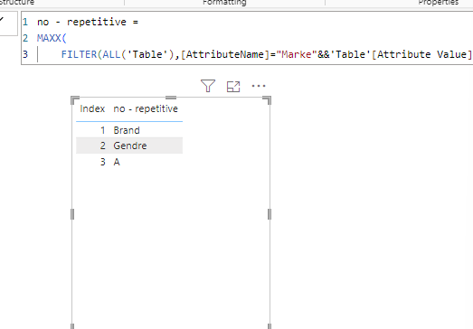This screenshot has height=329, width=473.
Task: Sort by the Index column header
Action: (92, 108)
